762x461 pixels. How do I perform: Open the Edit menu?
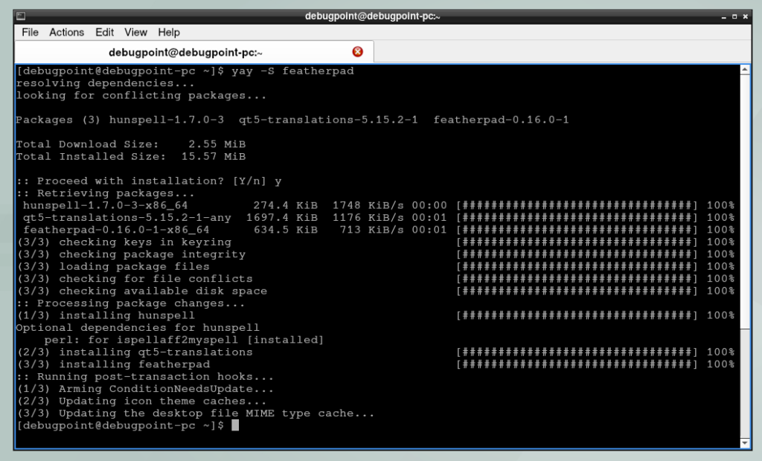(x=104, y=32)
